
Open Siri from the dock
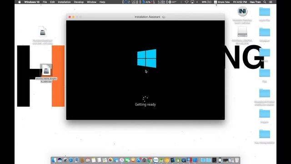coord(60,160)
